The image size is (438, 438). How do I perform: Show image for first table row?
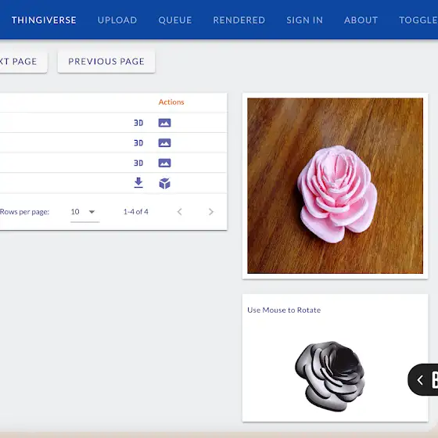tap(164, 123)
